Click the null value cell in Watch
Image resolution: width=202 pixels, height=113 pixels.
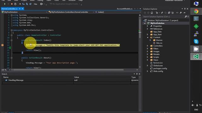pyautogui.click(x=76, y=80)
